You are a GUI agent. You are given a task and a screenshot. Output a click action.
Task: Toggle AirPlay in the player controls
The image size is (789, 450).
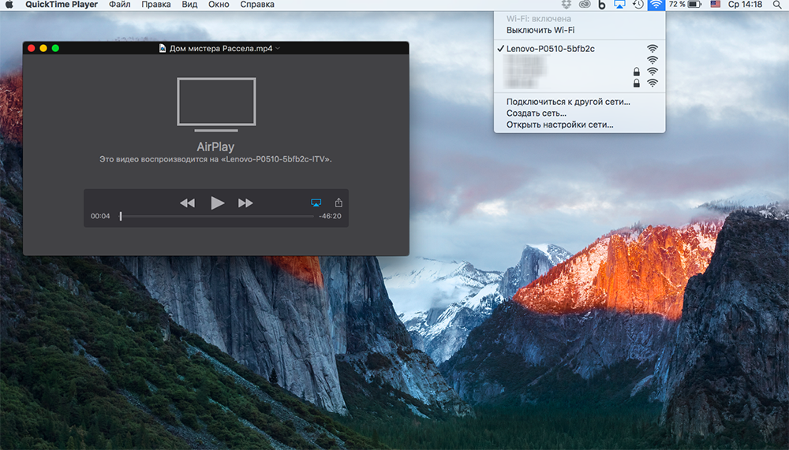pos(316,203)
